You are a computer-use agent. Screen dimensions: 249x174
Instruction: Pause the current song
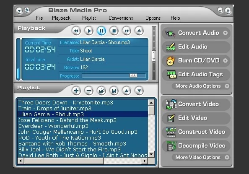point(101,31)
